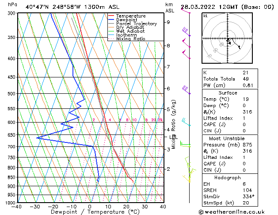Select the surface Temp (°C) value 19
This screenshot has height=215, width=278.
pos(246,99)
